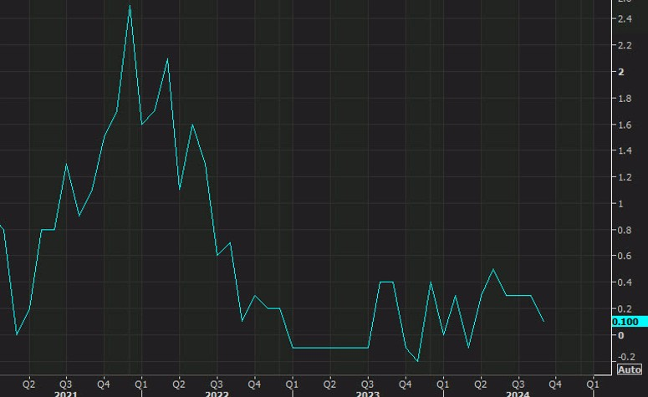This screenshot has height=397, width=648.
Task: Click the bold 2 y-axis label
Action: pos(620,72)
